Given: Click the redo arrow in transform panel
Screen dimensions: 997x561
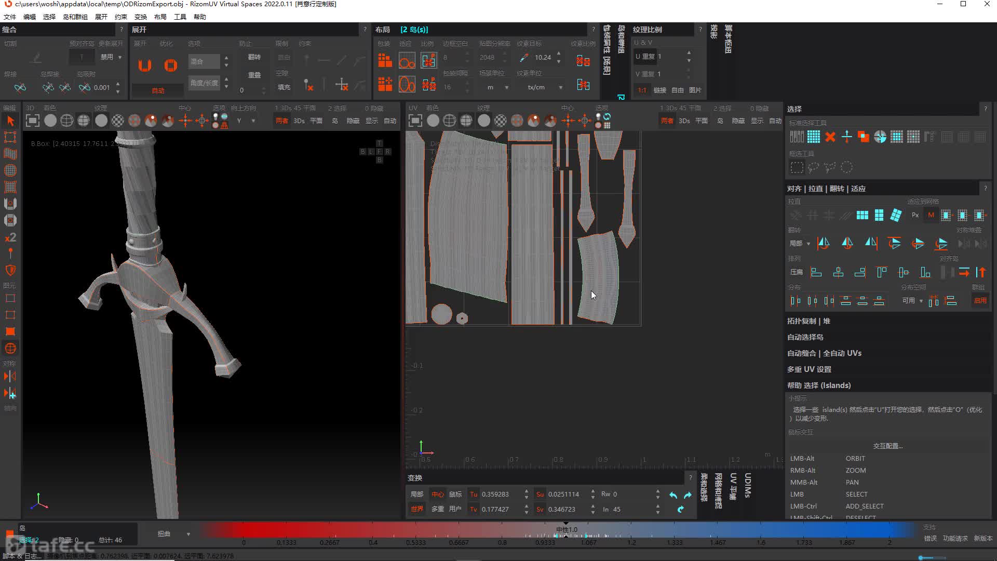Looking at the screenshot, I should pyautogui.click(x=688, y=495).
